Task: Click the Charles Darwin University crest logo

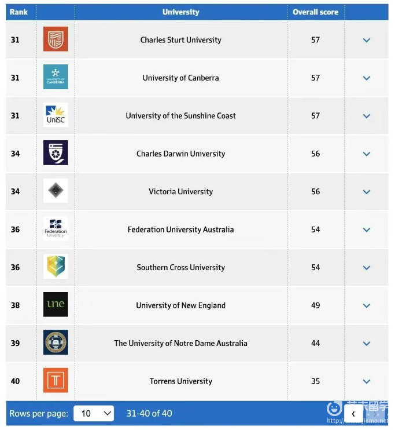Action: [56, 153]
